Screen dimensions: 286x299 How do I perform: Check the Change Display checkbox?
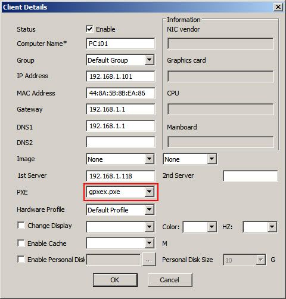tap(21, 226)
